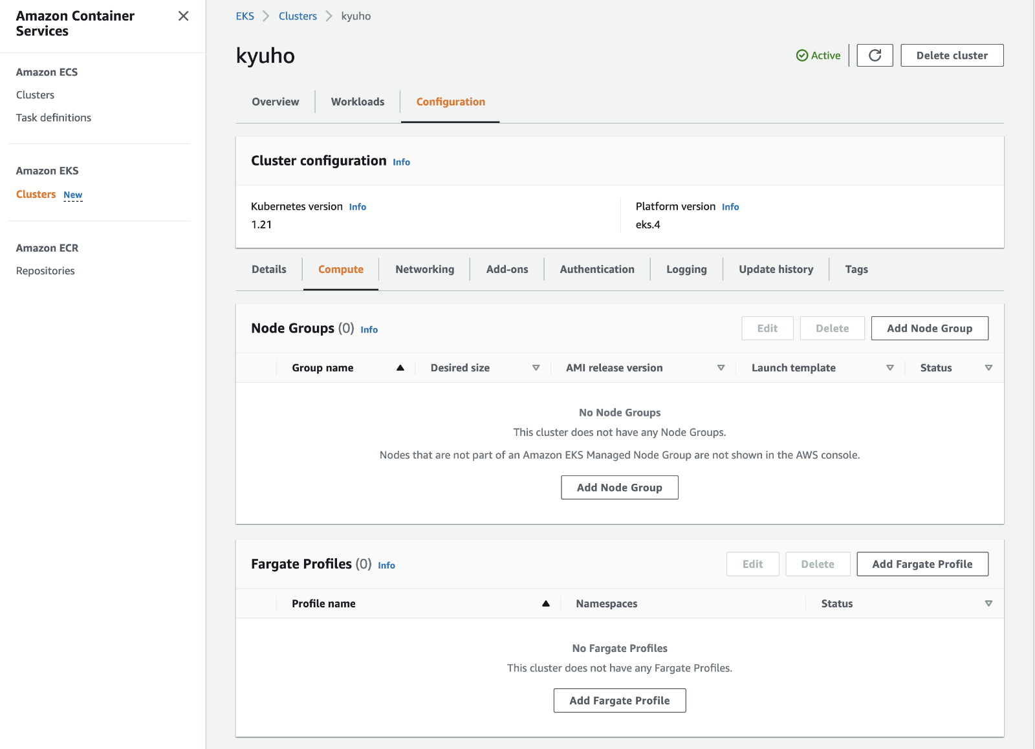Viewport: 1035px width, 749px height.
Task: Click Amazon ECR sidebar heading
Action: (x=47, y=248)
